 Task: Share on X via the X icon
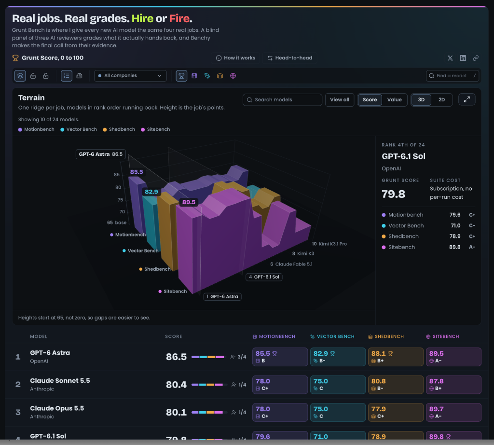(450, 58)
